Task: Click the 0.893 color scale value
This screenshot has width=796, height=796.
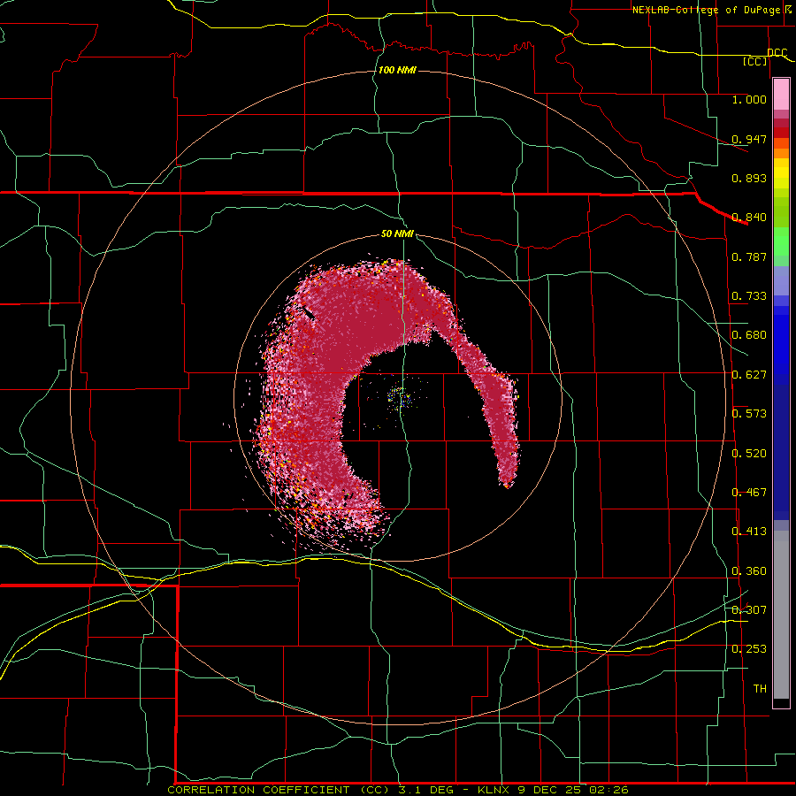Action: tap(749, 178)
